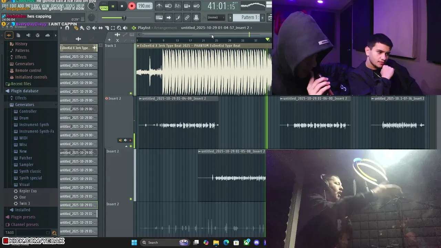Click the main pitch knob under transport
This screenshot has width=441, height=248.
coord(91,18)
